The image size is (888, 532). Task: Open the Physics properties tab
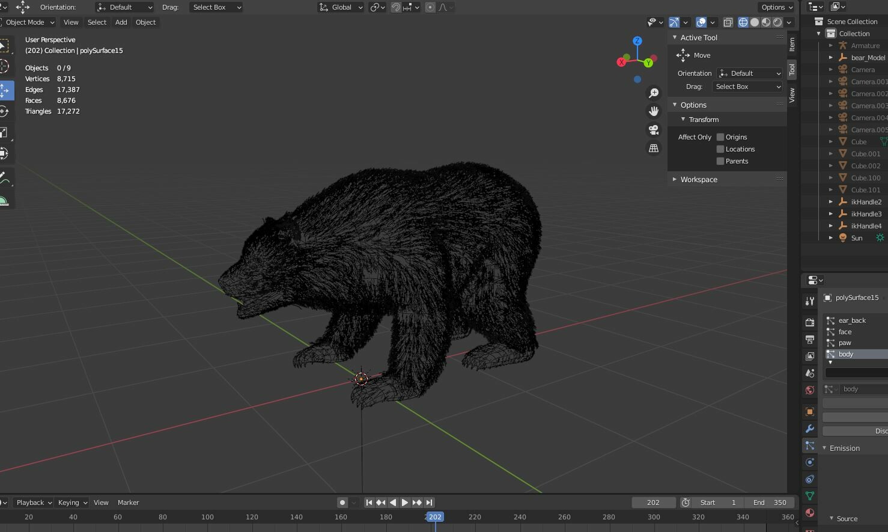tap(809, 462)
